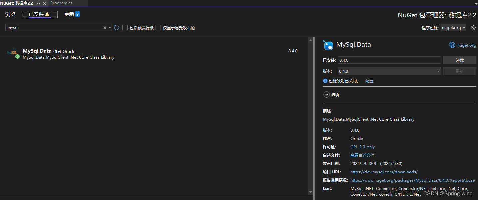Click the installed green checkmark badge

click(17, 57)
